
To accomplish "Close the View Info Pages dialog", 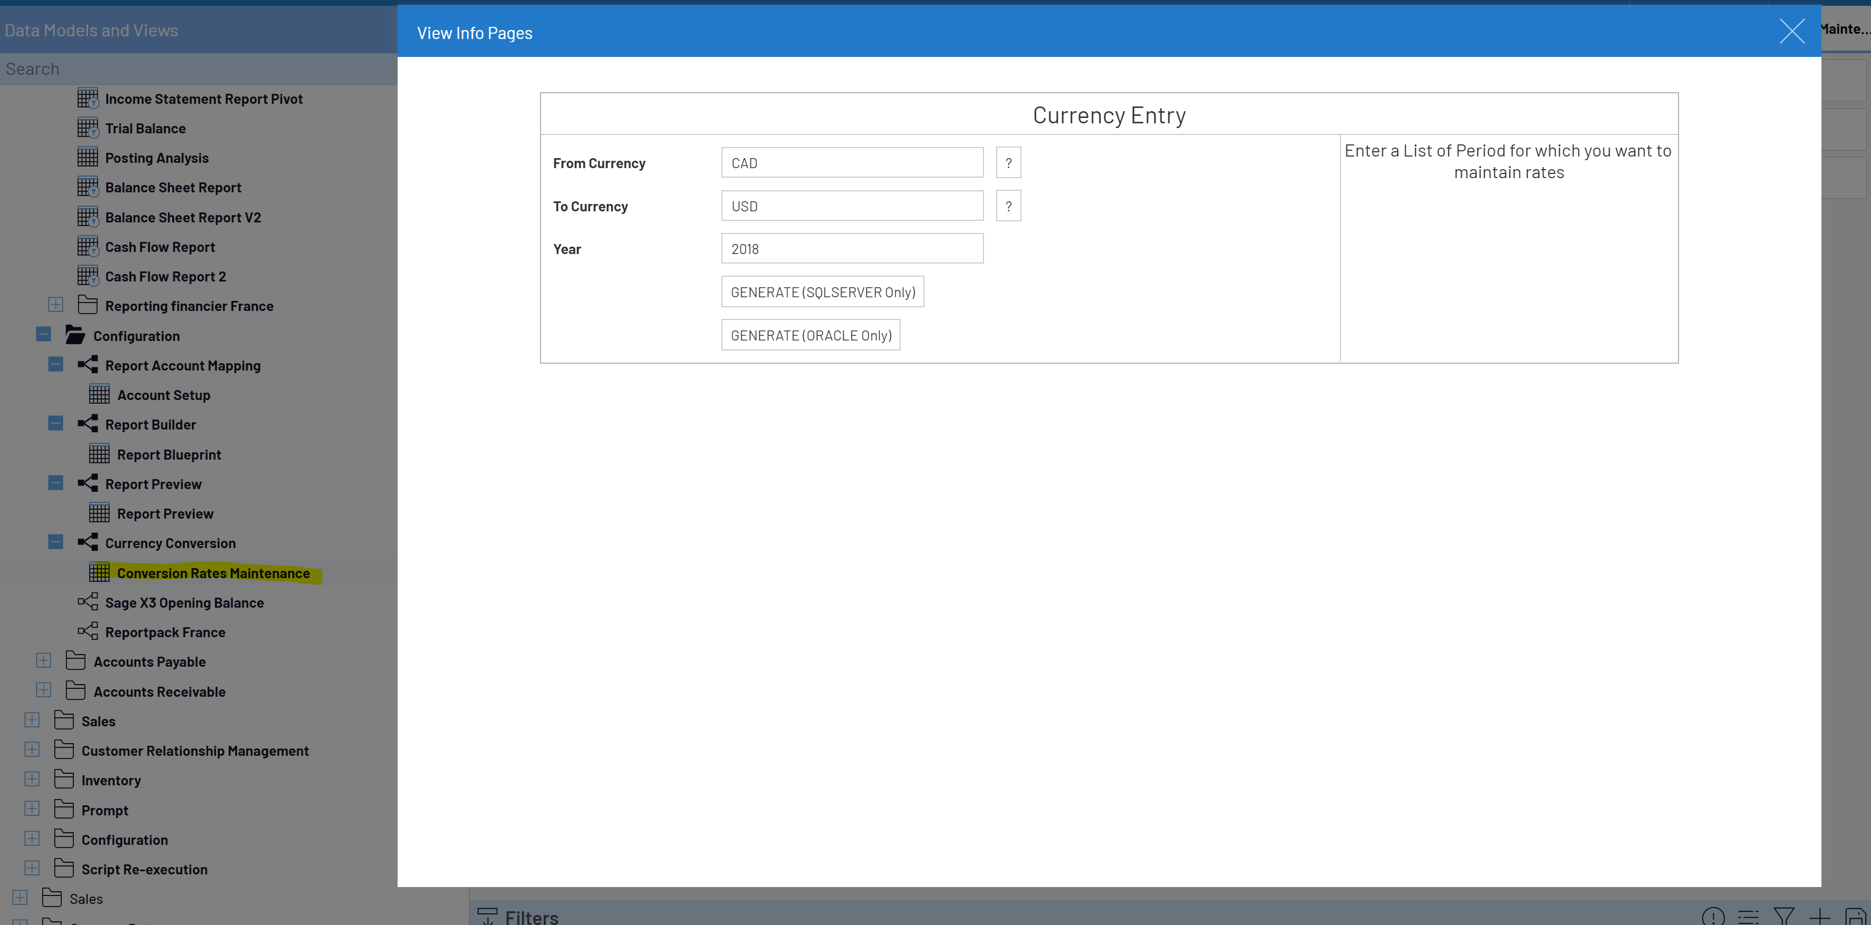I will click(1792, 31).
